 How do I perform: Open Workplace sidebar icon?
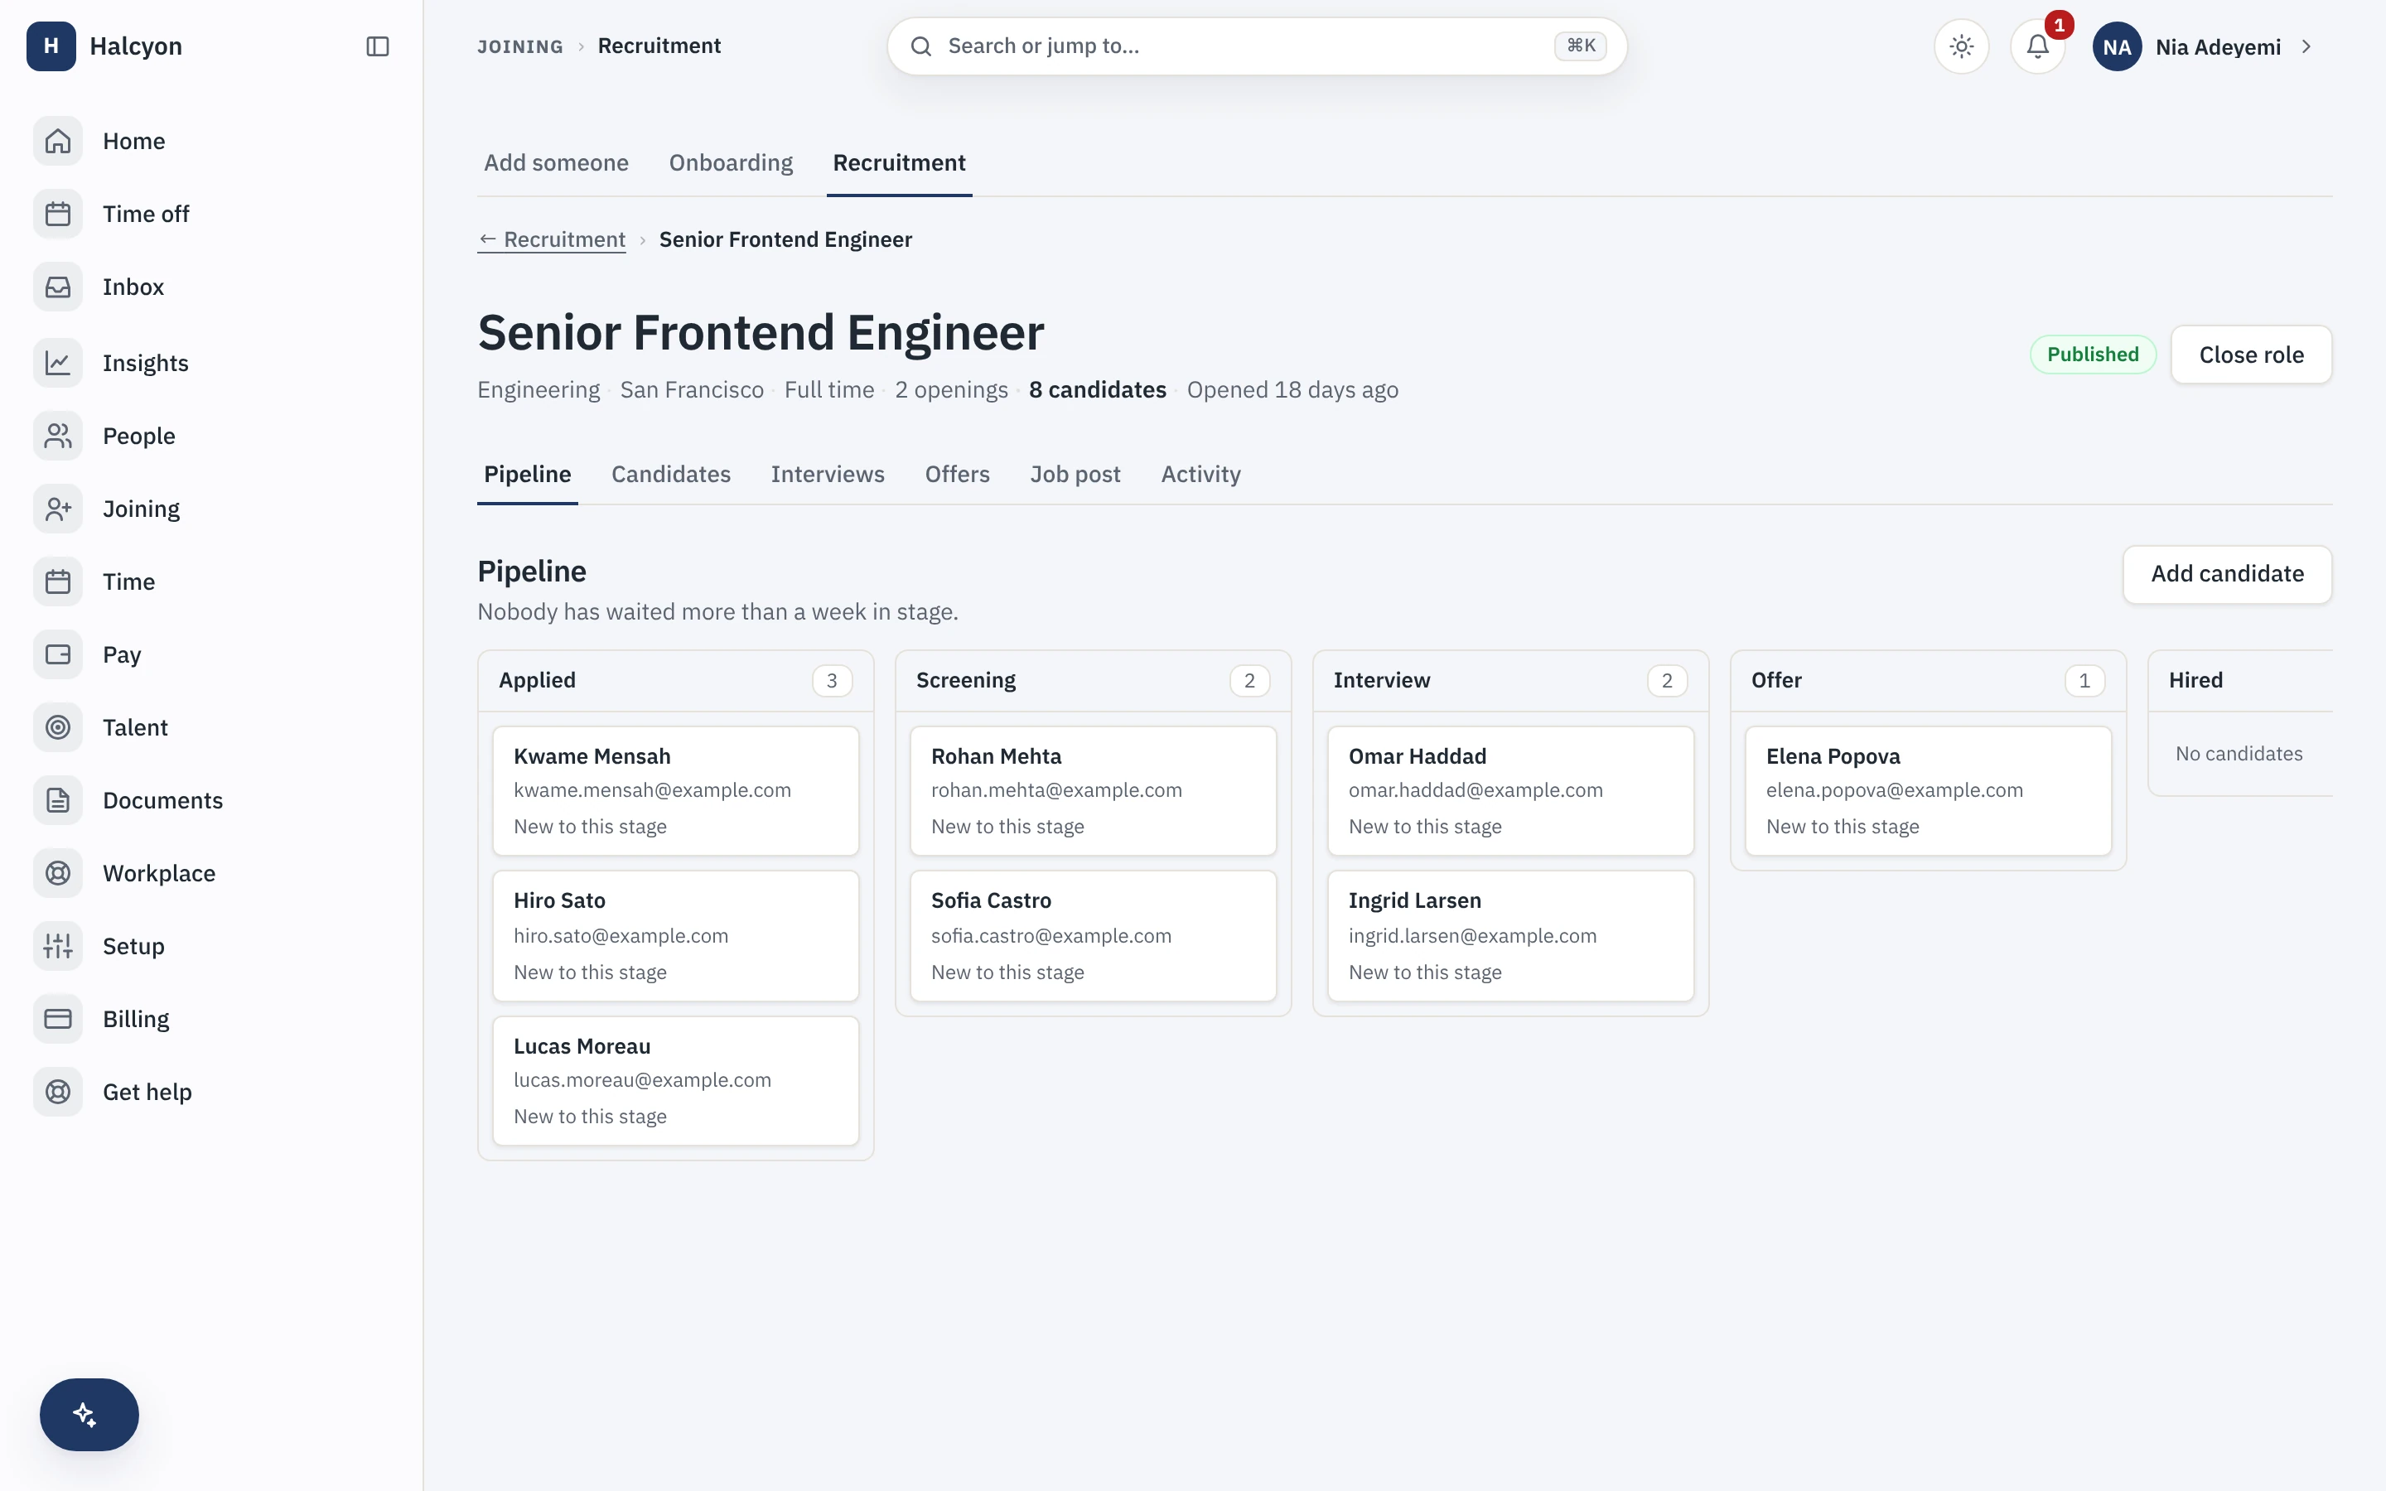(x=58, y=874)
